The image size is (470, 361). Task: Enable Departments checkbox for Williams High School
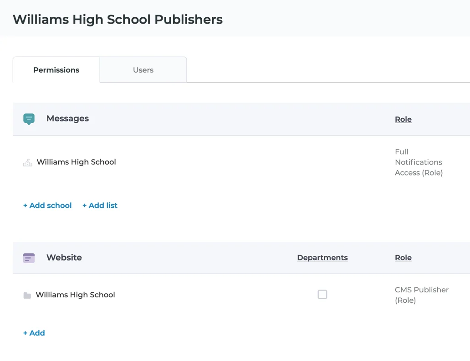[x=322, y=295]
